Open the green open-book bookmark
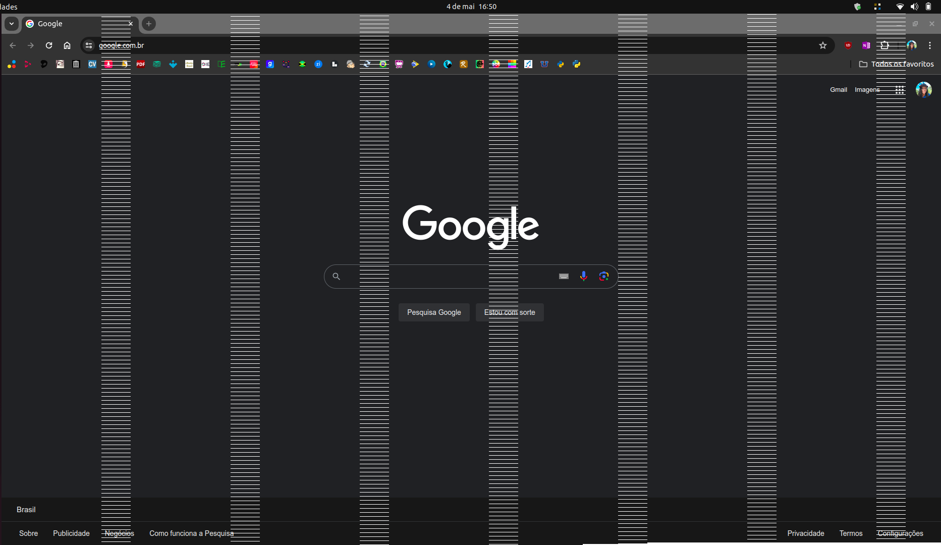The image size is (941, 545). click(x=222, y=64)
